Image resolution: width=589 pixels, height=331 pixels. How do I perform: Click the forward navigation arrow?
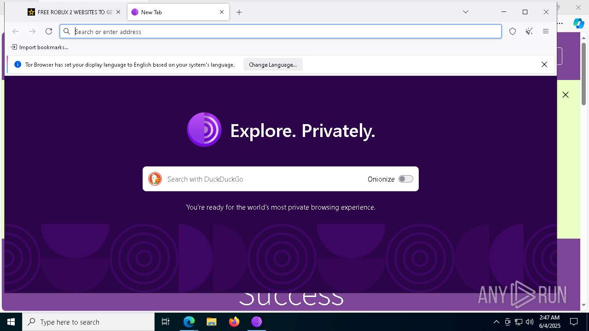pos(32,31)
